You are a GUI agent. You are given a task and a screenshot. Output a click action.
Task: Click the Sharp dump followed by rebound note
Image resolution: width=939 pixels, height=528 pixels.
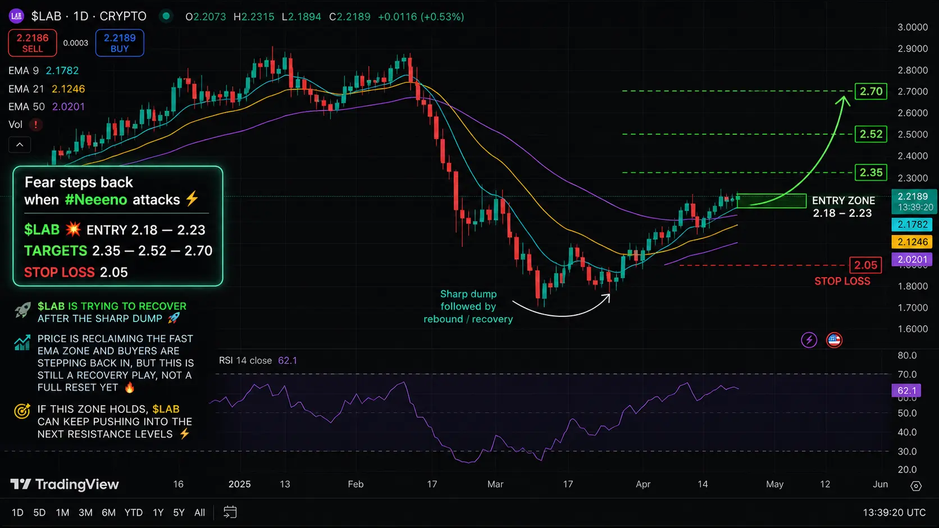tap(468, 306)
